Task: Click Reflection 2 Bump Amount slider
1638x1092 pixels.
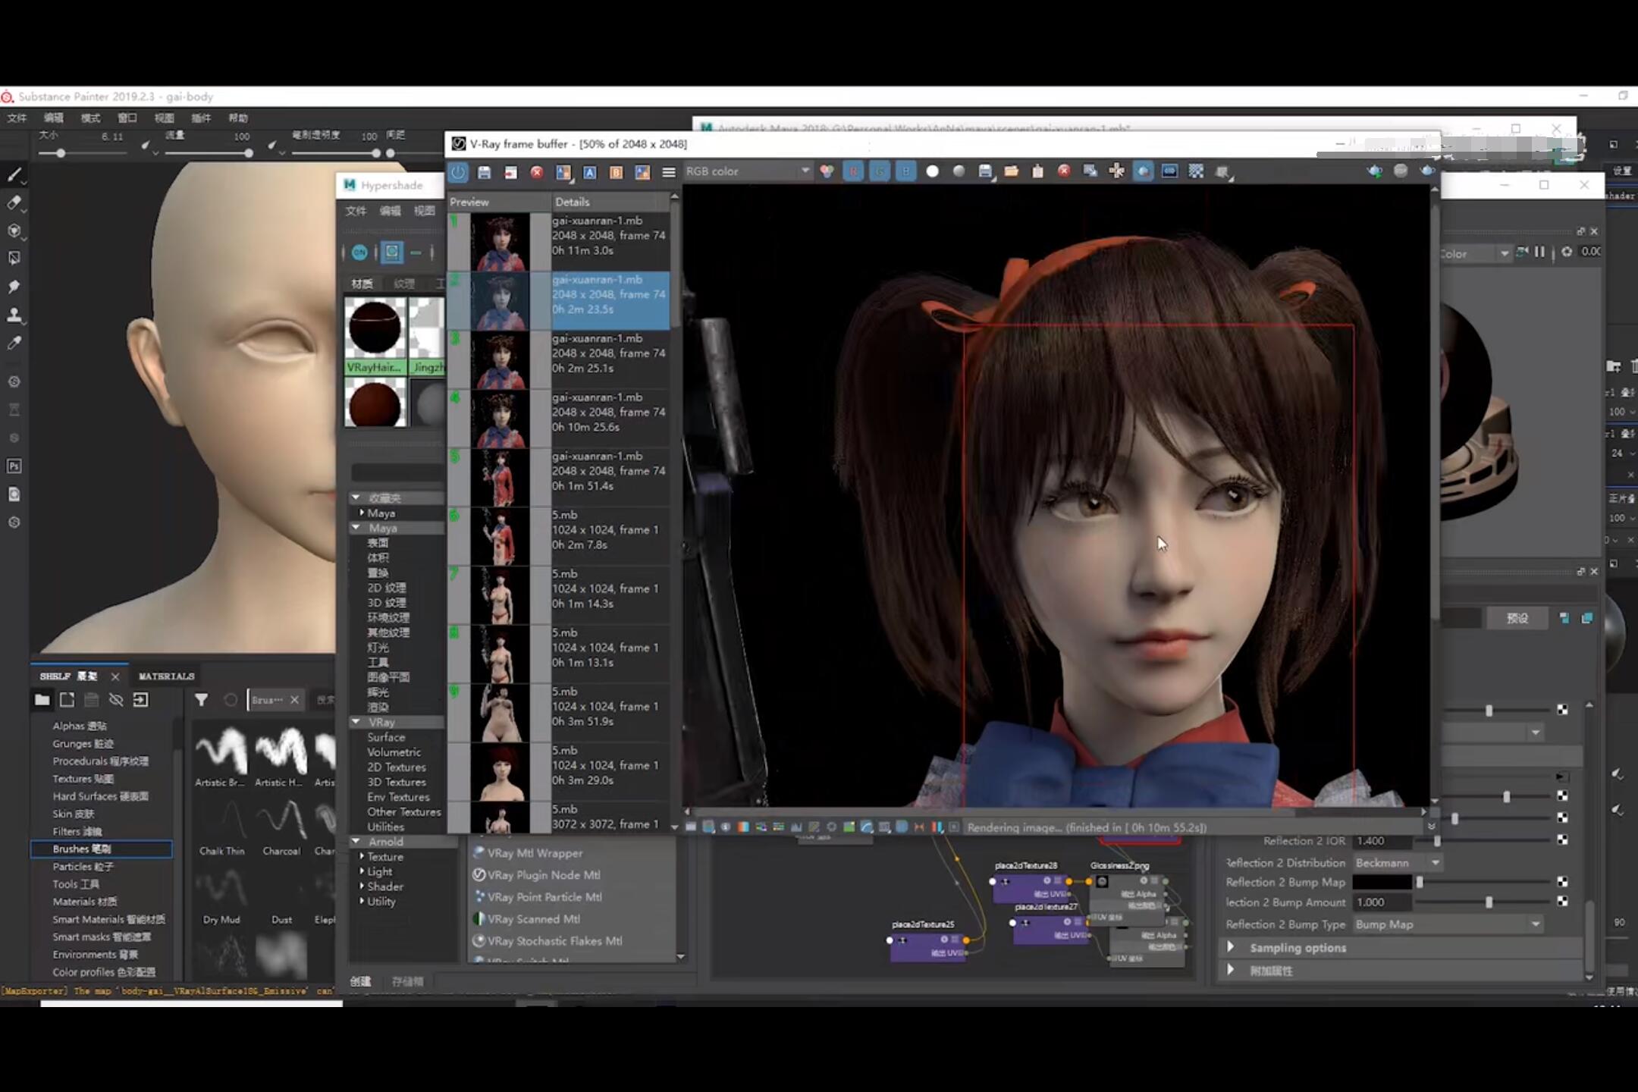Action: point(1488,902)
